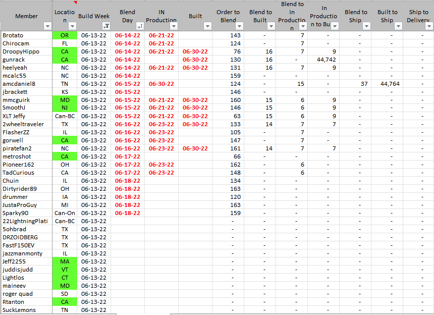Select the amcdaniel8 member cell
The image size is (434, 315).
(19, 84)
